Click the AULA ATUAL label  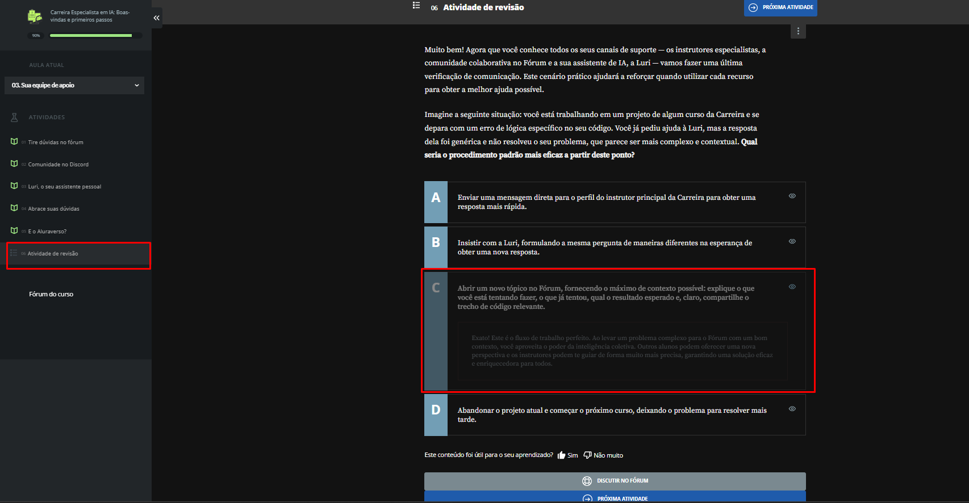pyautogui.click(x=47, y=65)
